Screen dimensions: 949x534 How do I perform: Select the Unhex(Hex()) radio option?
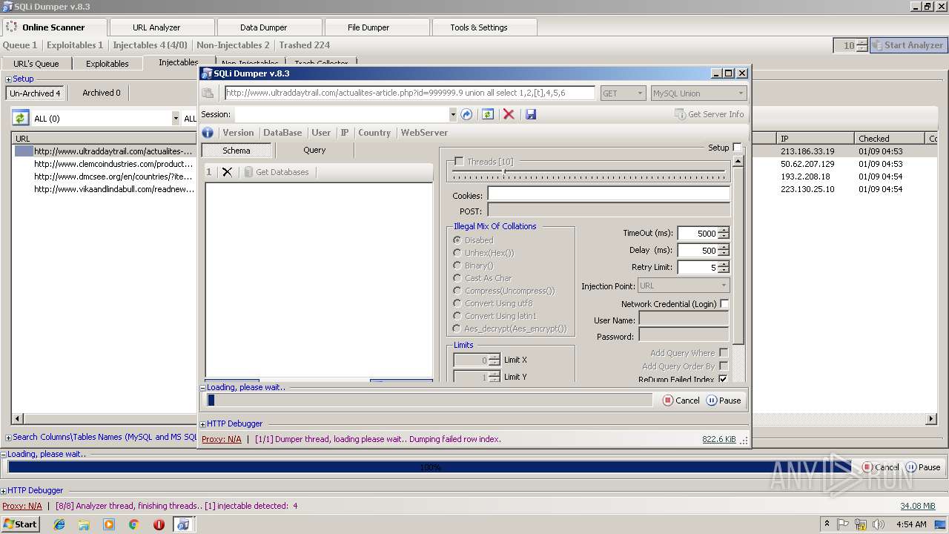(x=457, y=253)
